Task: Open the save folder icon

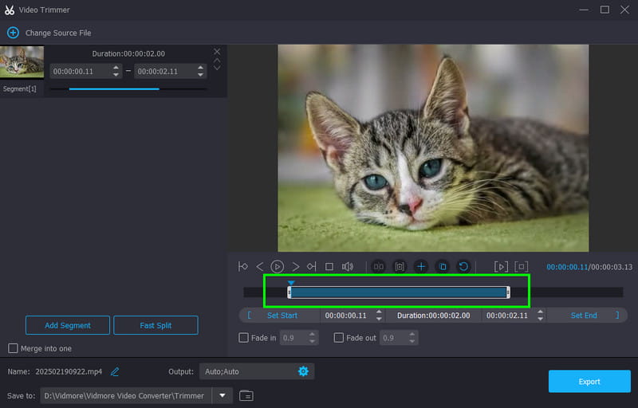Action: pos(246,395)
